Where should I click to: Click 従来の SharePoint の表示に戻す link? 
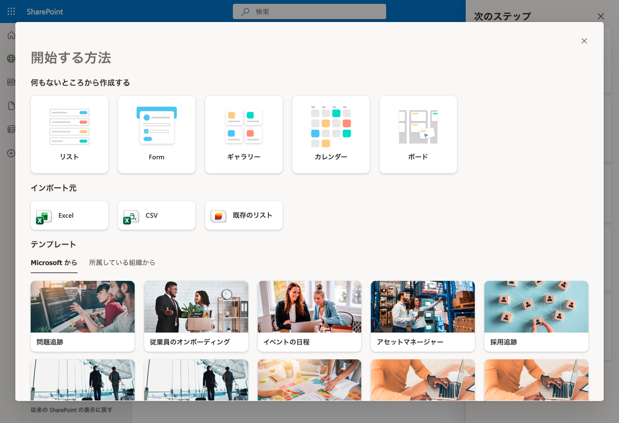coord(71,410)
